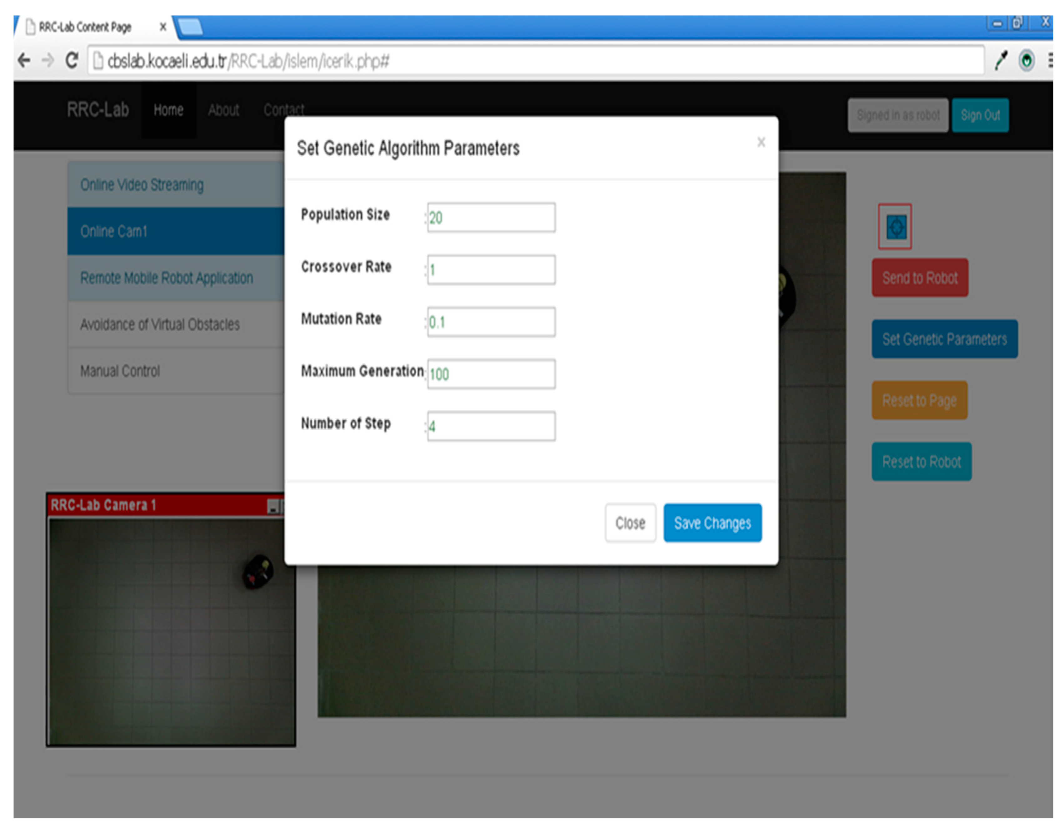The height and width of the screenshot is (829, 1064).
Task: Click the target crosshair icon
Action: point(896,227)
